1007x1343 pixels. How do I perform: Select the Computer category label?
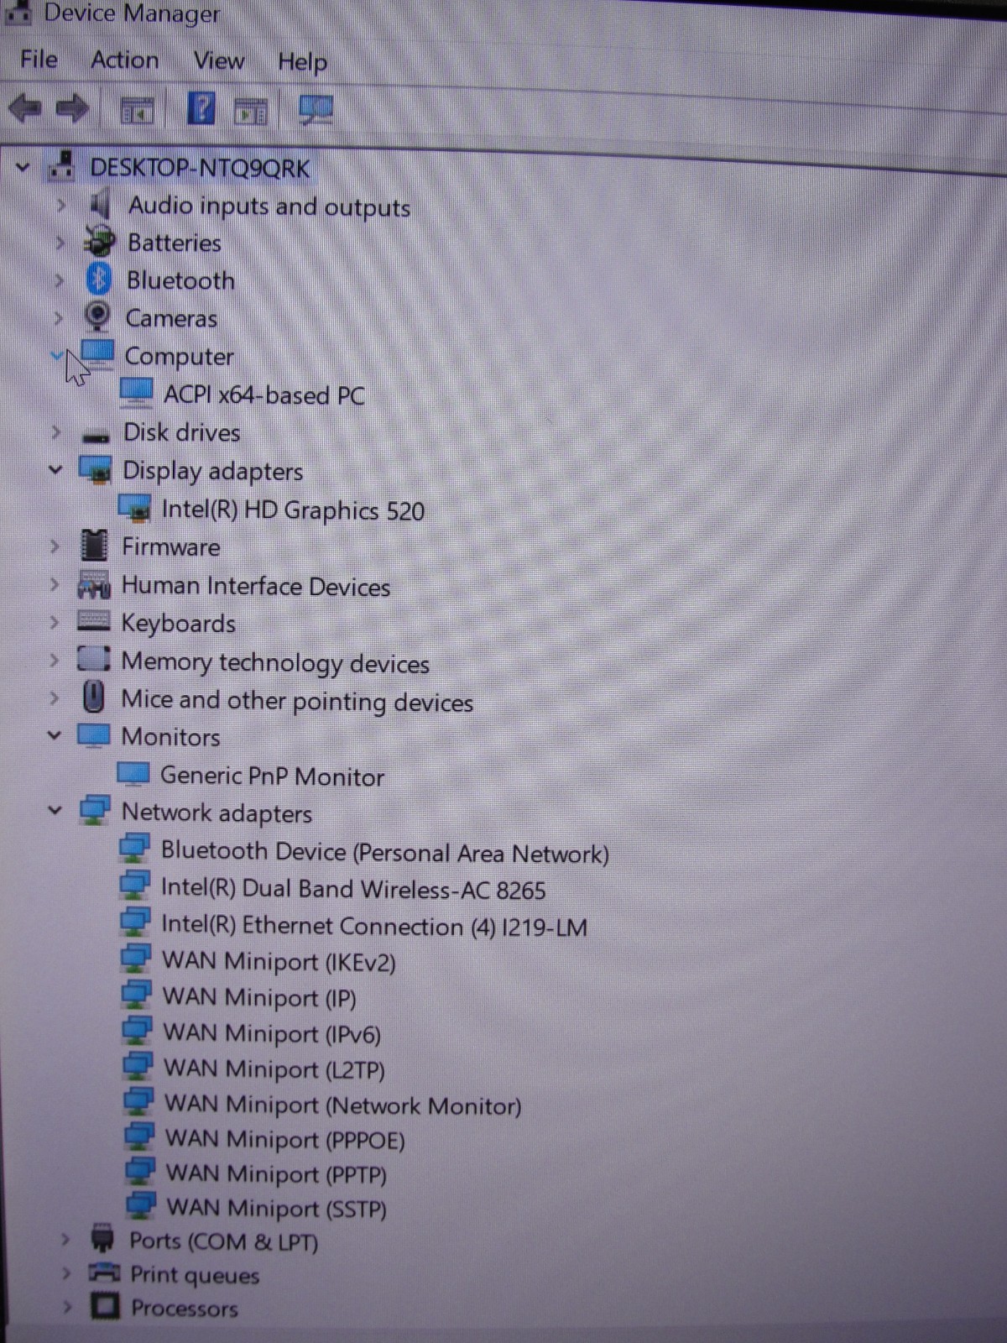(179, 357)
